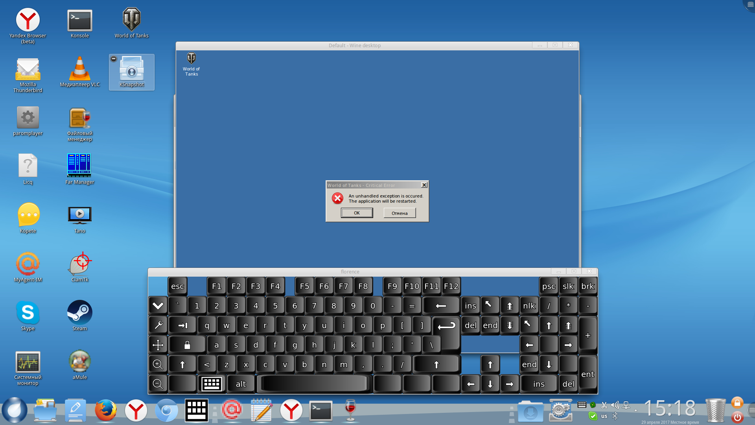Viewport: 755px width, 425px height.
Task: Click the Florence zoom-out magnifier icon
Action: 158,384
